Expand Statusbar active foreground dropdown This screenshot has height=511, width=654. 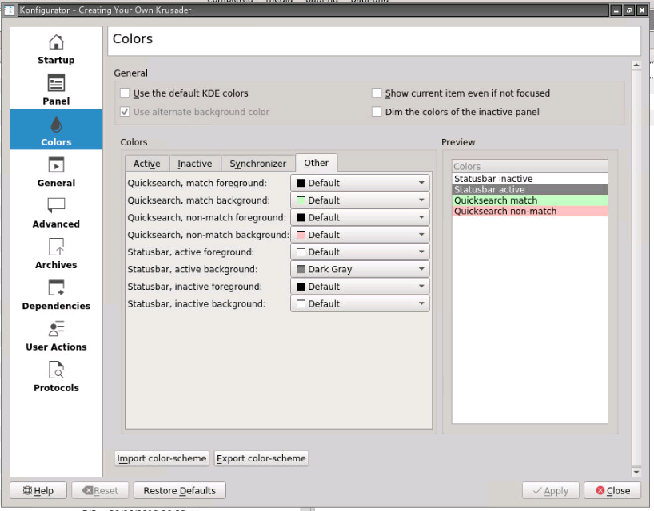pos(360,252)
